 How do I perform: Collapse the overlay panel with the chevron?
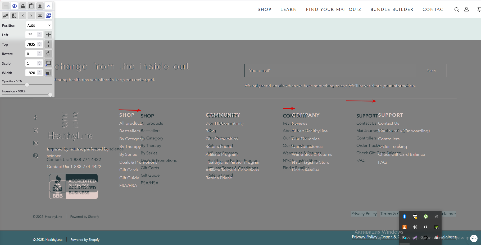[48, 6]
